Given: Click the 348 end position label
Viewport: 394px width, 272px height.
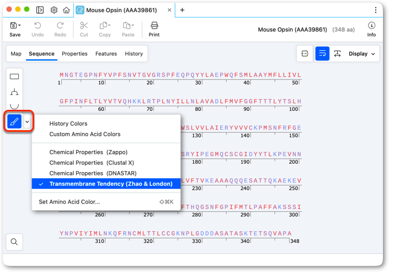Looking at the screenshot, I should [x=295, y=241].
